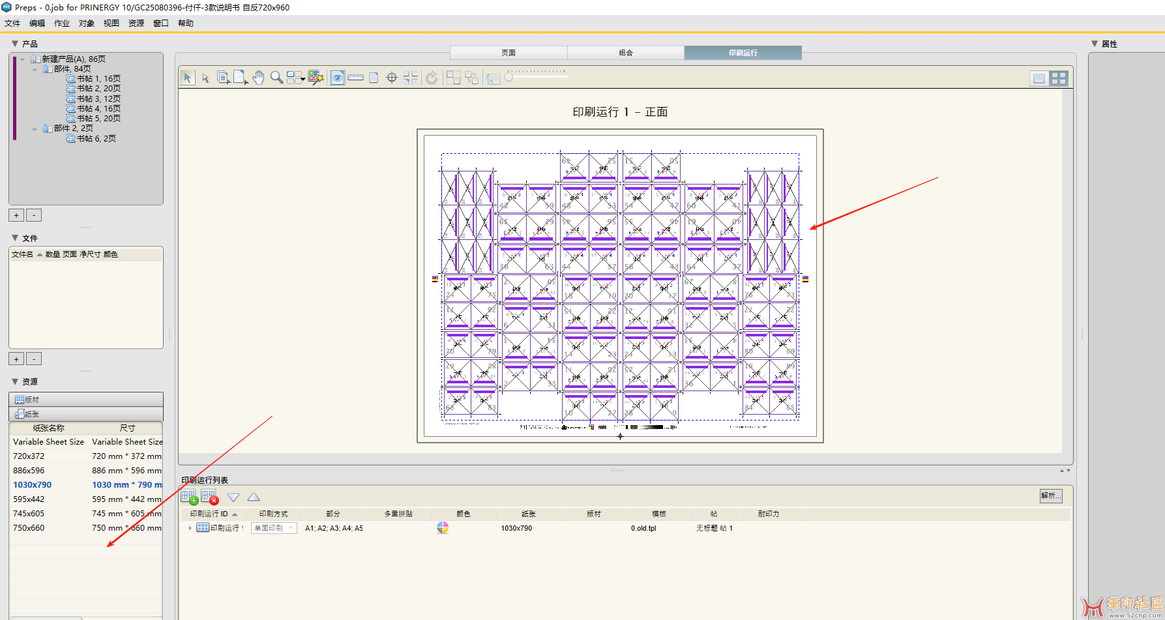Open the 资源 menu
Viewport: 1165px width, 620px height.
(136, 23)
